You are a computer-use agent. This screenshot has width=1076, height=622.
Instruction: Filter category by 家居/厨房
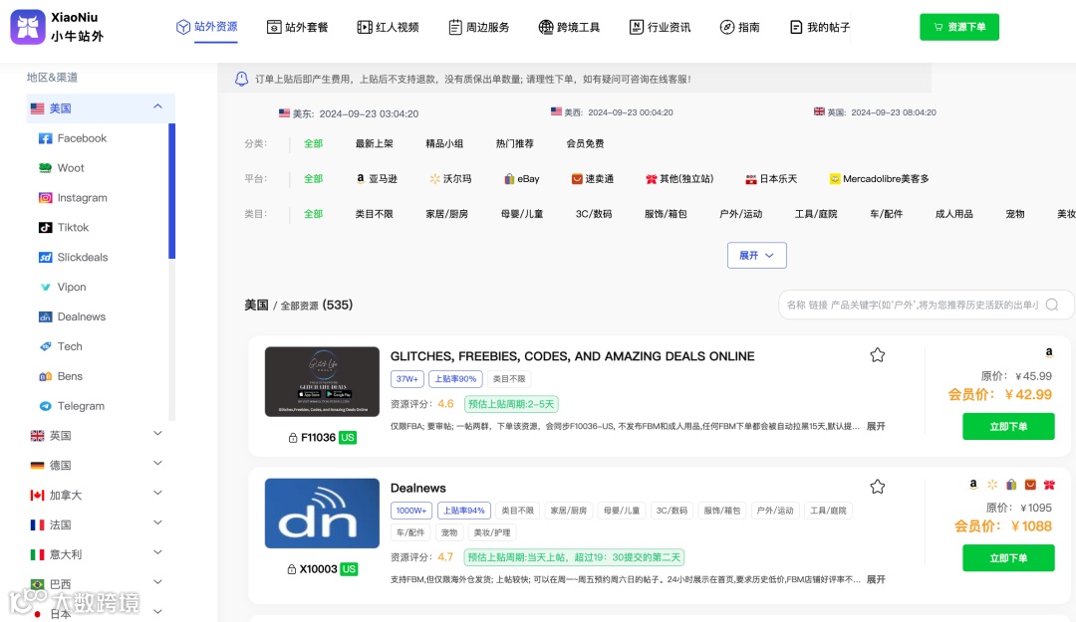pyautogui.click(x=446, y=214)
